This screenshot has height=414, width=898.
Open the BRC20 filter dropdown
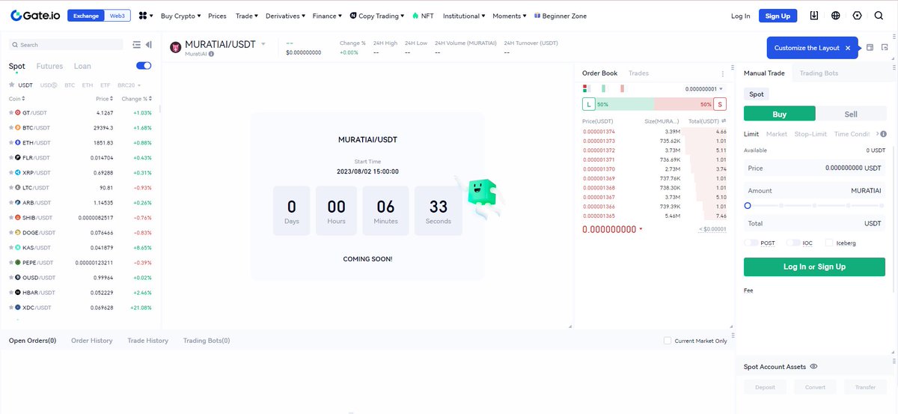click(x=129, y=85)
